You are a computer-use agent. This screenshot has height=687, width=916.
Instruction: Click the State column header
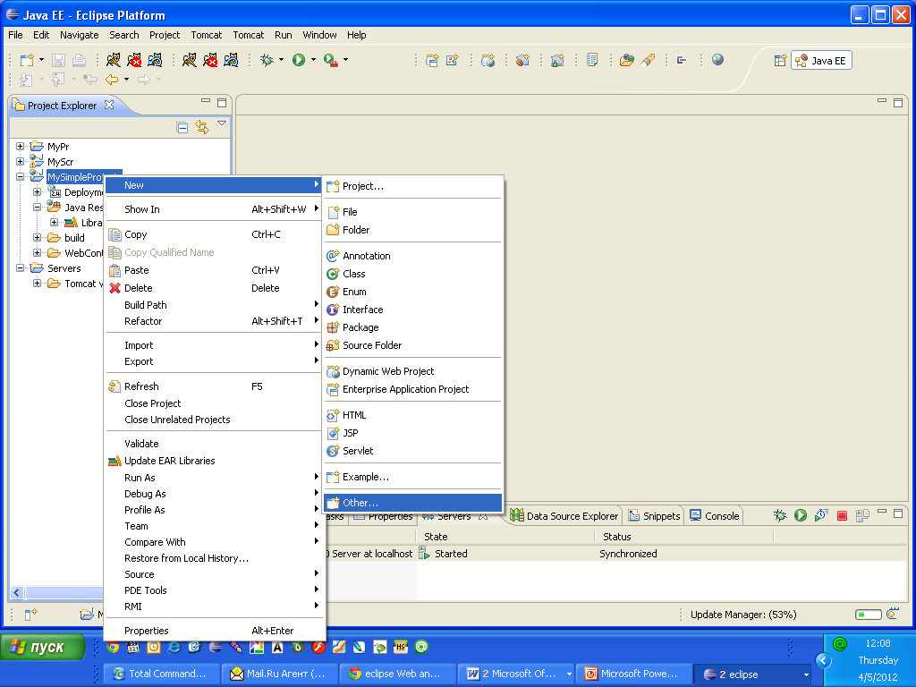506,537
